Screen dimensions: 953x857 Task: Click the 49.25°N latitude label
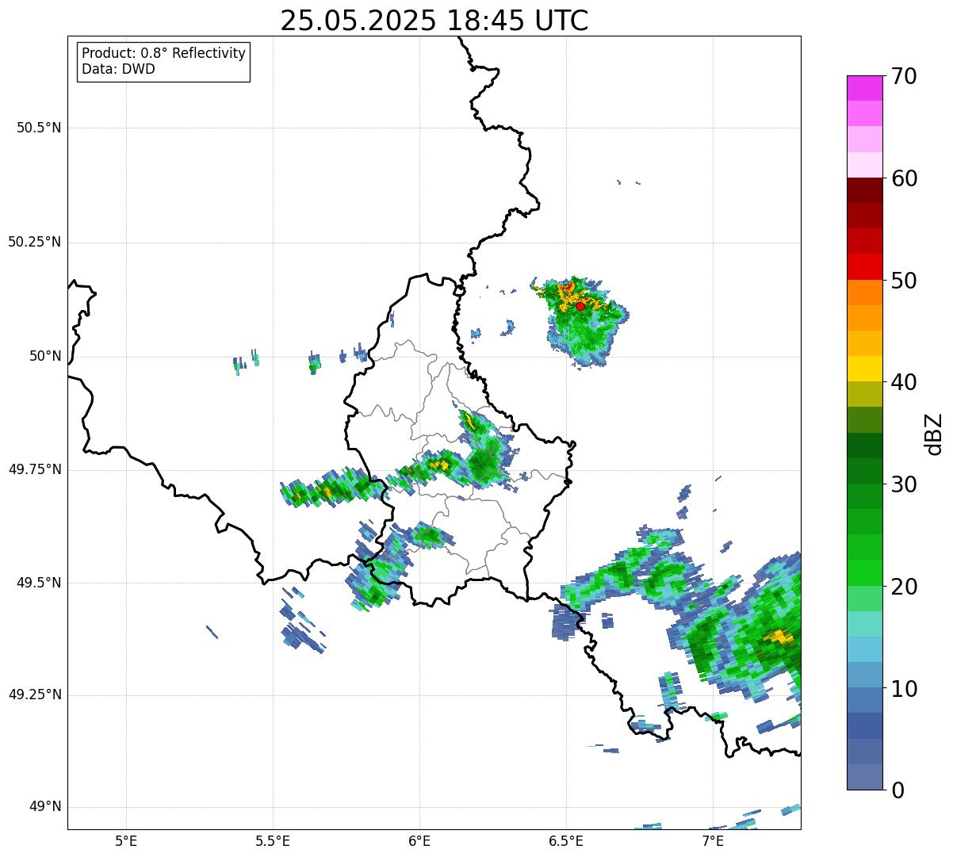tap(35, 694)
